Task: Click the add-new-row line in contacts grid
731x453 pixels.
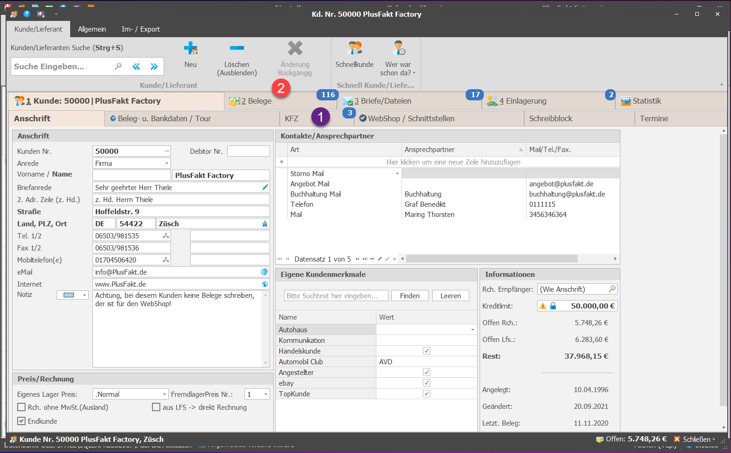Action: pos(453,162)
